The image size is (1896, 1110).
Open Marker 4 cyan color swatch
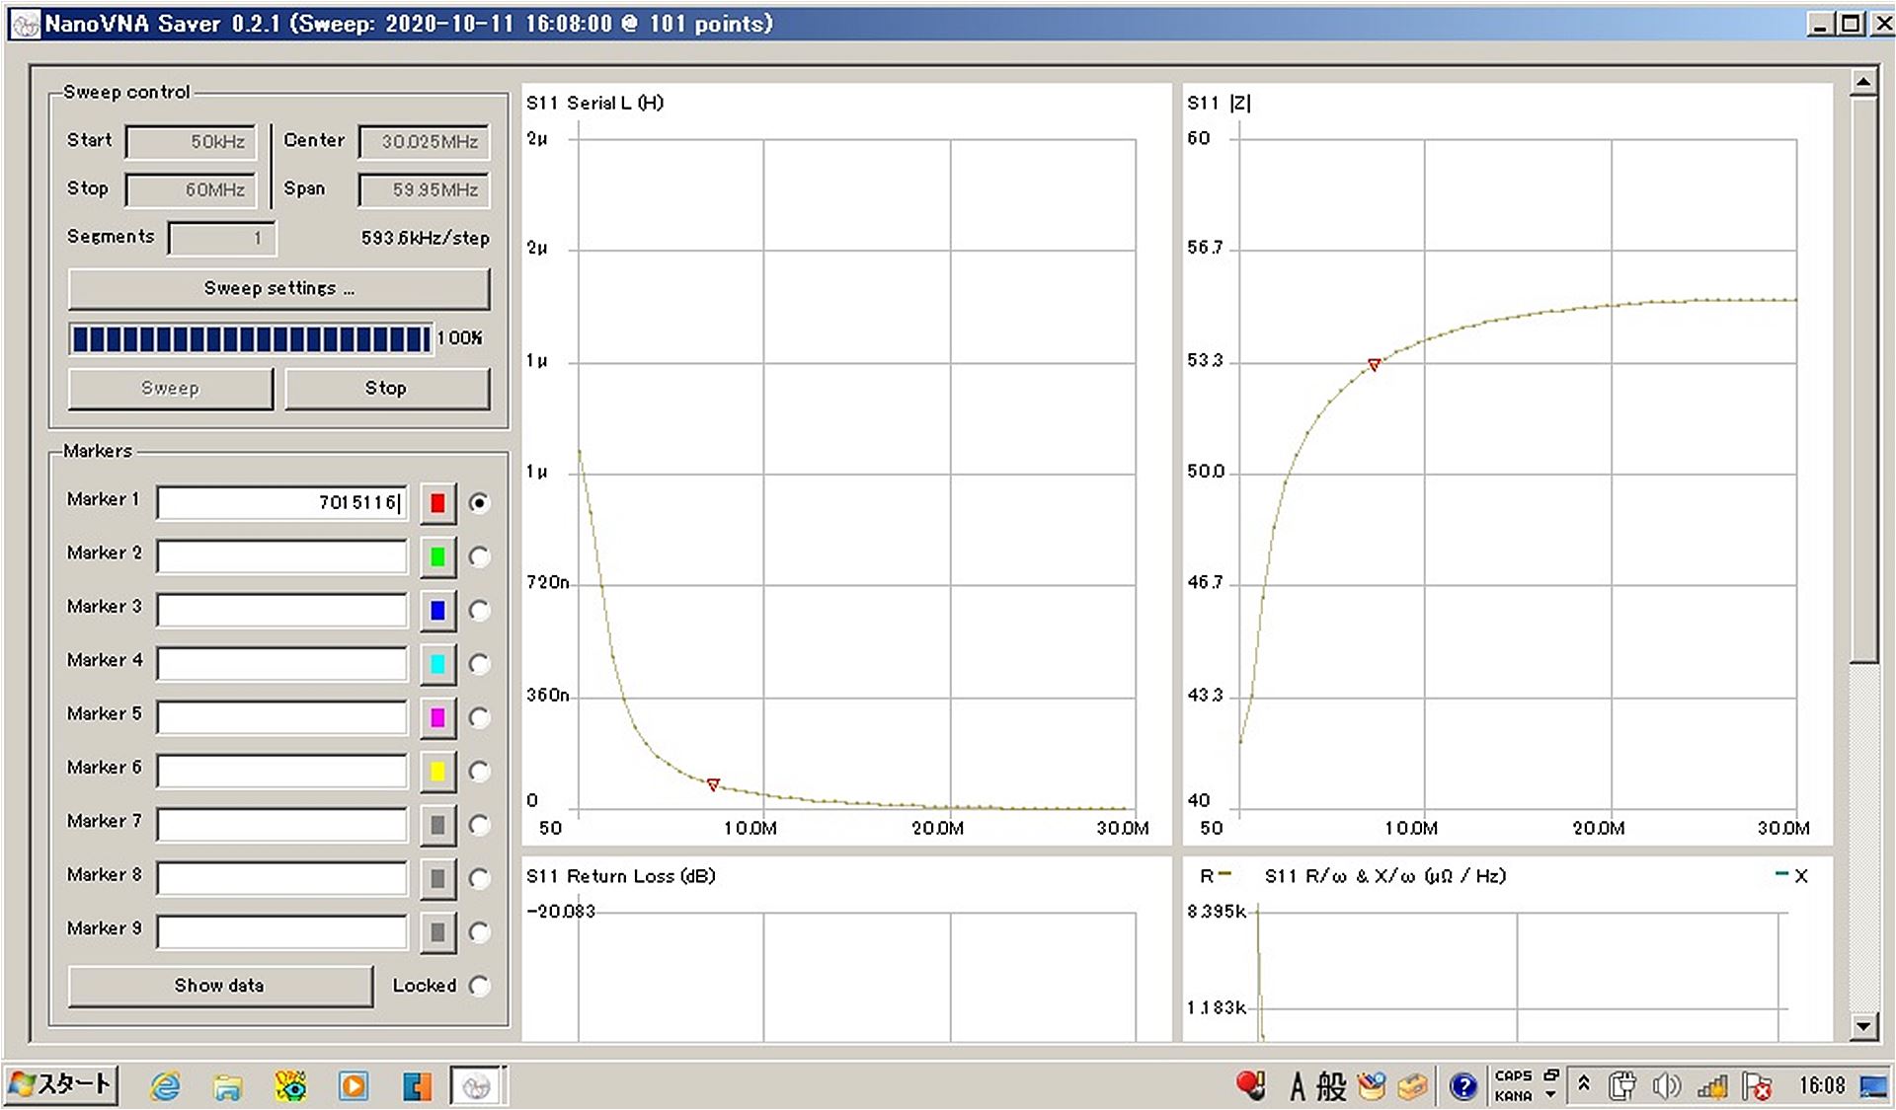pyautogui.click(x=437, y=664)
